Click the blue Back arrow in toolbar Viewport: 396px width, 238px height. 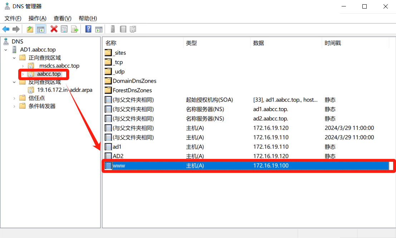[6, 29]
